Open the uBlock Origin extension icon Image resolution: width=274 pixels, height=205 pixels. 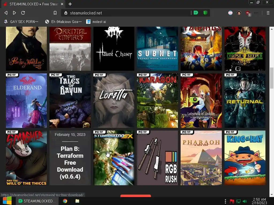pos(248,13)
